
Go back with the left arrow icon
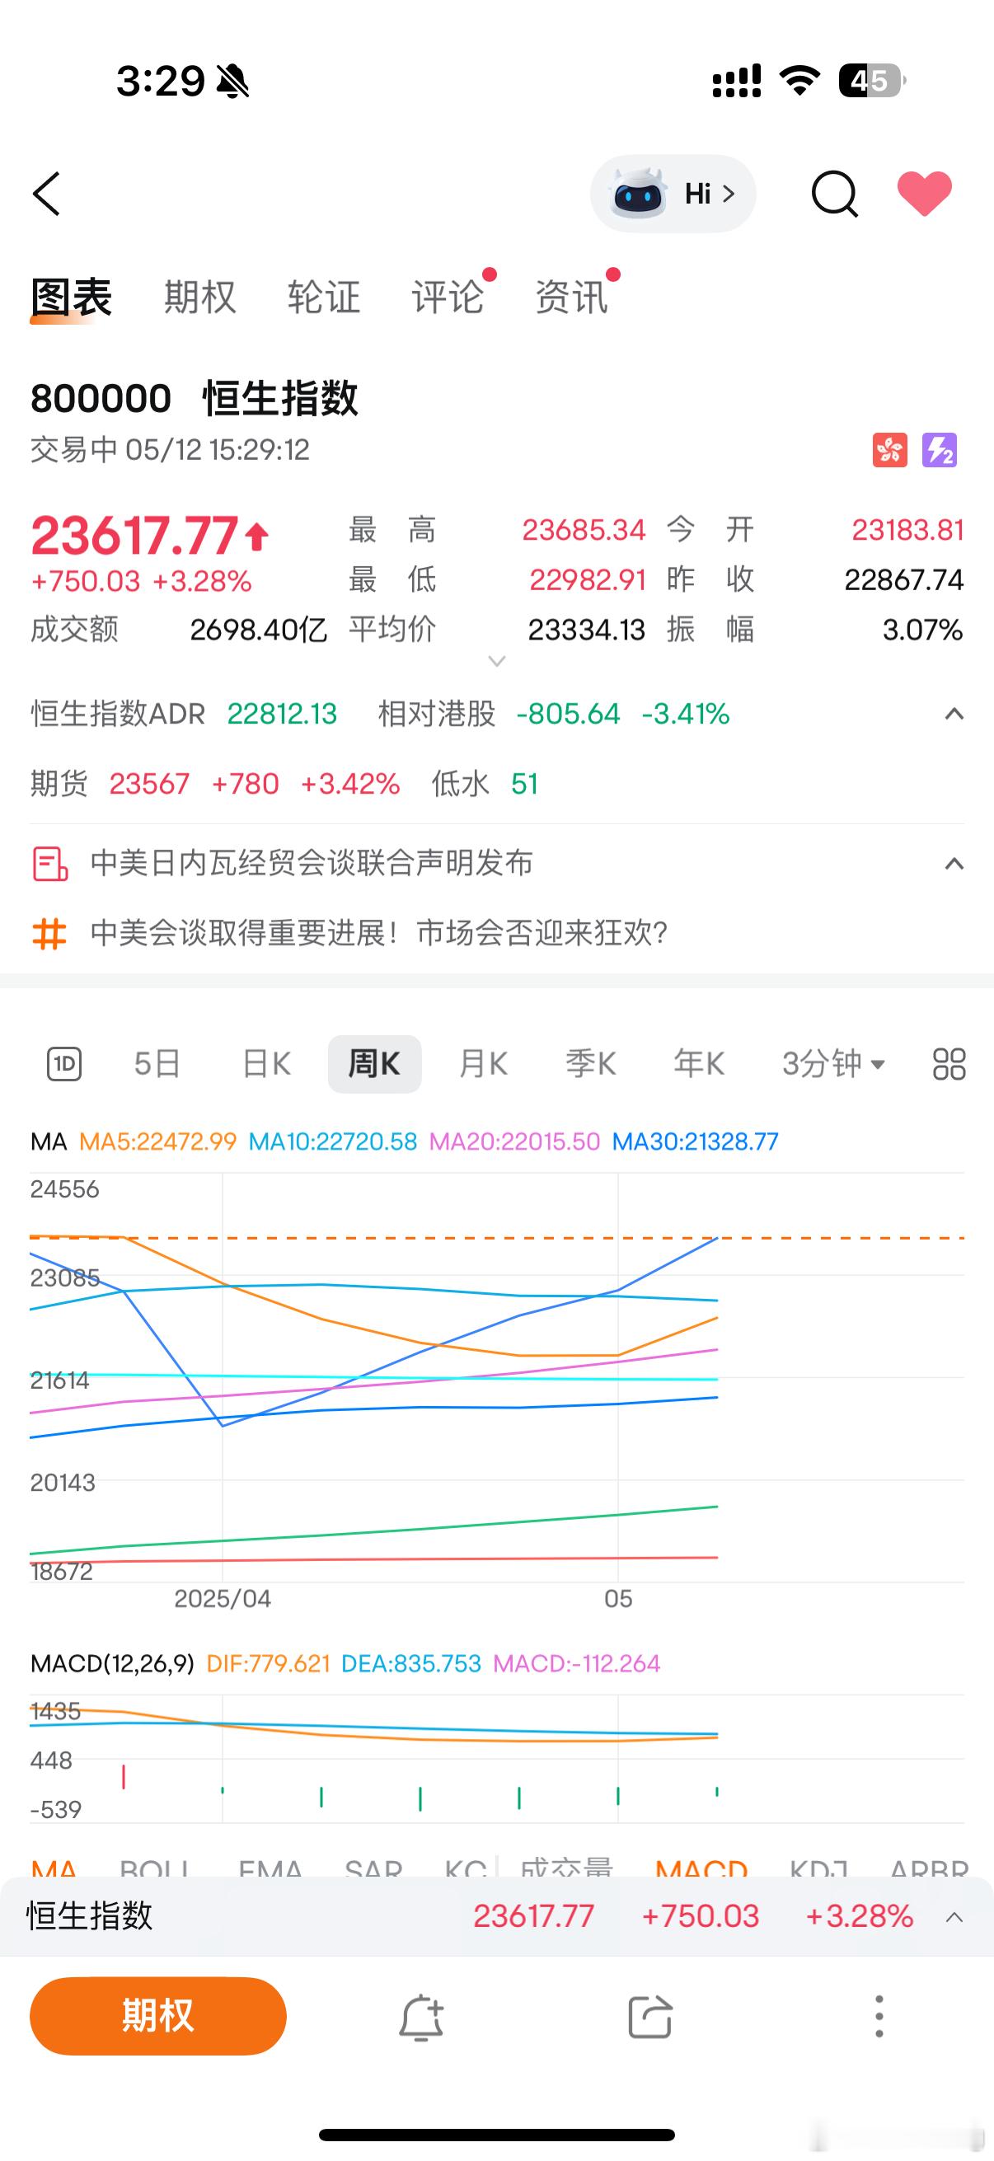click(47, 194)
